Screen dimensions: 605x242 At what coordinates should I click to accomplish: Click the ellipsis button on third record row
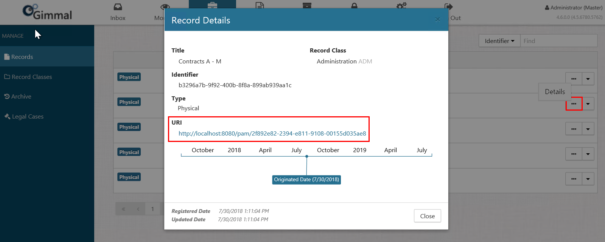click(574, 129)
